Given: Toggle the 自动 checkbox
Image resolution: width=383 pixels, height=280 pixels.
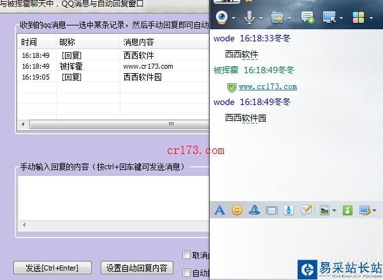Looking at the screenshot, I should 186,273.
